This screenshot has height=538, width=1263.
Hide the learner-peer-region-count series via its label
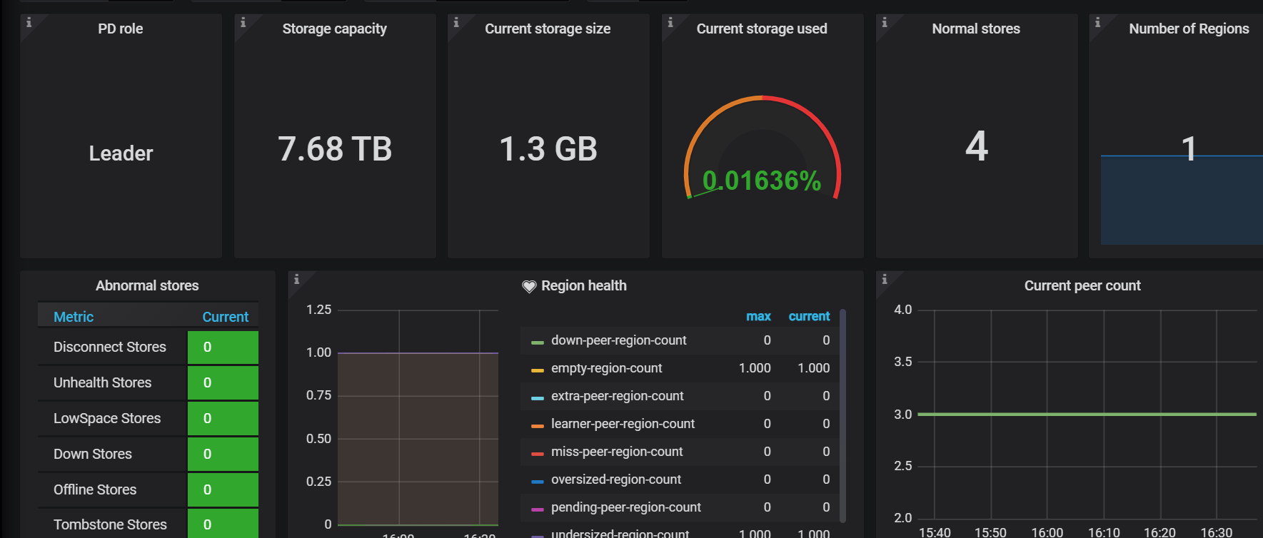[x=623, y=424]
